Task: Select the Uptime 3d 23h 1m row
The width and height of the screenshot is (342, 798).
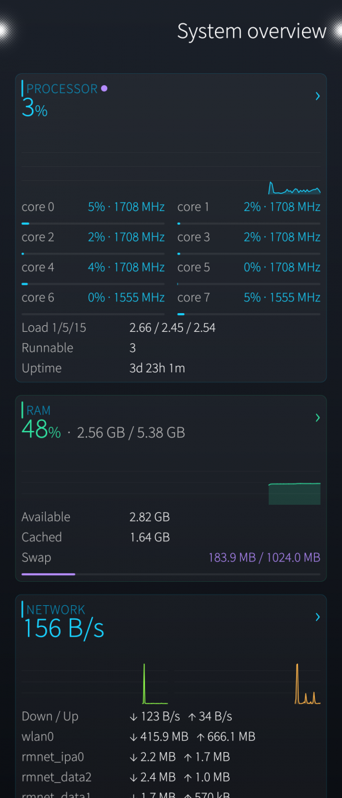Action: [171, 368]
